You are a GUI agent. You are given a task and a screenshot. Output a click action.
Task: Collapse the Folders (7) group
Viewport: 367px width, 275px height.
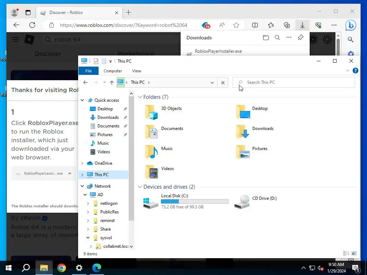click(140, 97)
